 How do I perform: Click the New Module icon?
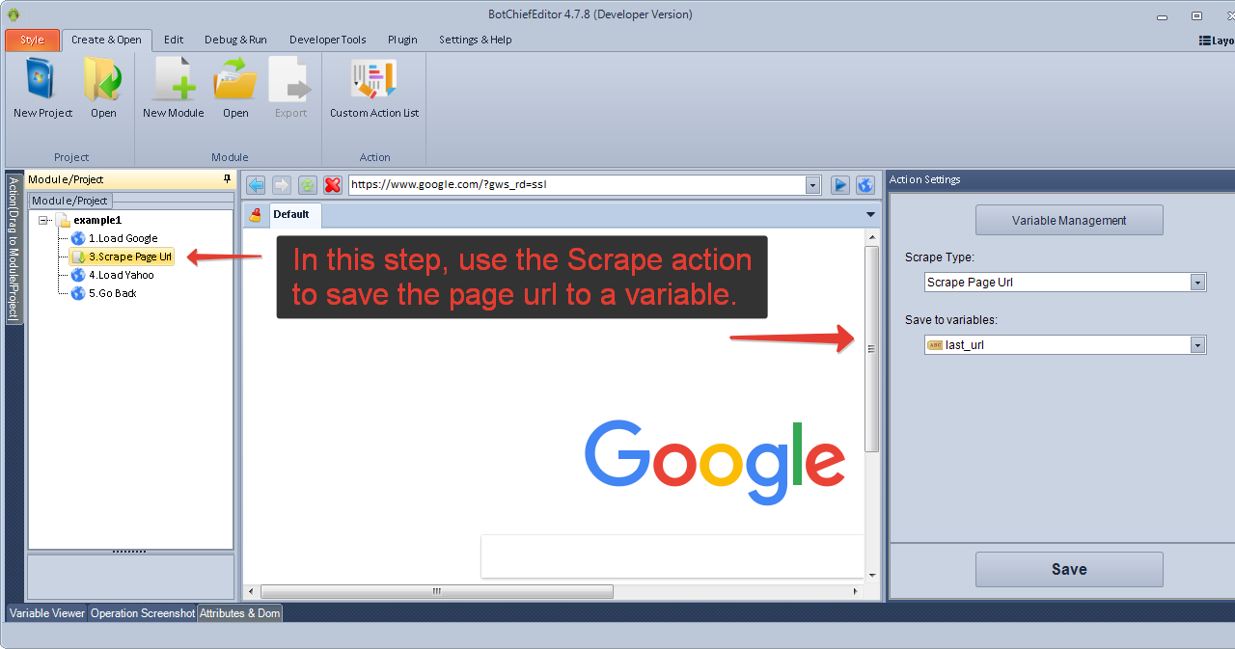174,81
